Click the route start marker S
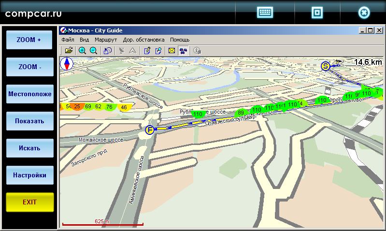Viewport: 386px width, 231px height. click(x=325, y=66)
